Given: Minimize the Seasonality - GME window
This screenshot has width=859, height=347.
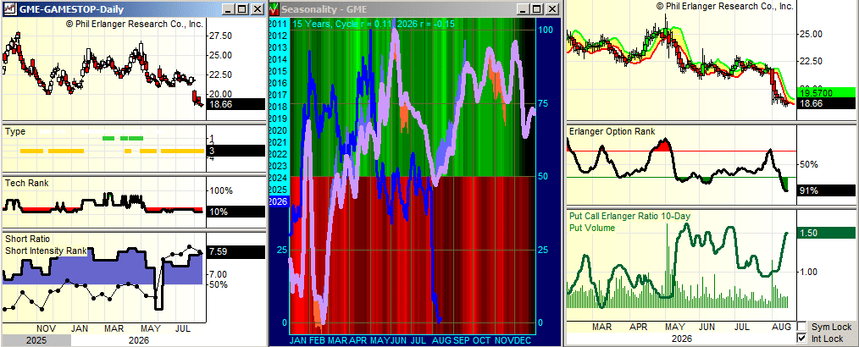Looking at the screenshot, I should coord(525,9).
